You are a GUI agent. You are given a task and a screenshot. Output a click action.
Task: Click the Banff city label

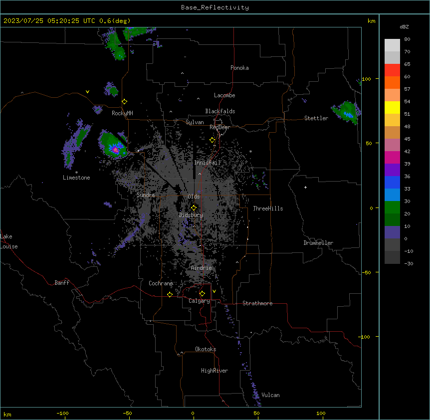[x=62, y=283]
